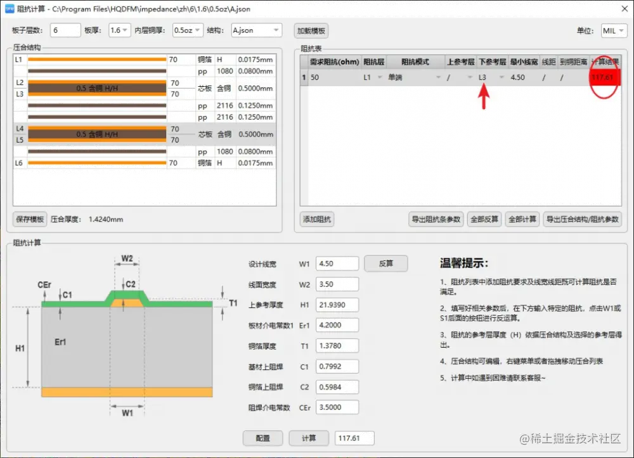Close the impedance calculation window
Image resolution: width=634 pixels, height=458 pixels.
(624, 8)
